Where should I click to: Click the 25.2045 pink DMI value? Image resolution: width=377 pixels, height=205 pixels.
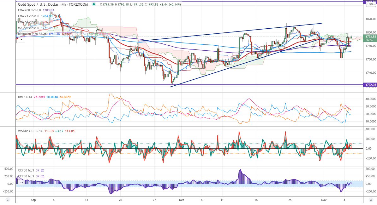39,97
